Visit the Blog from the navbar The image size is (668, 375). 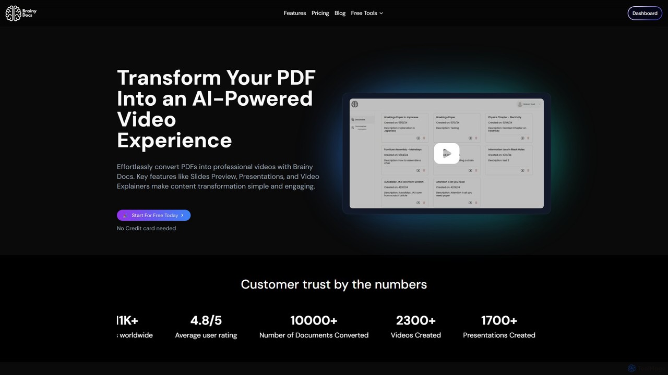click(x=340, y=13)
